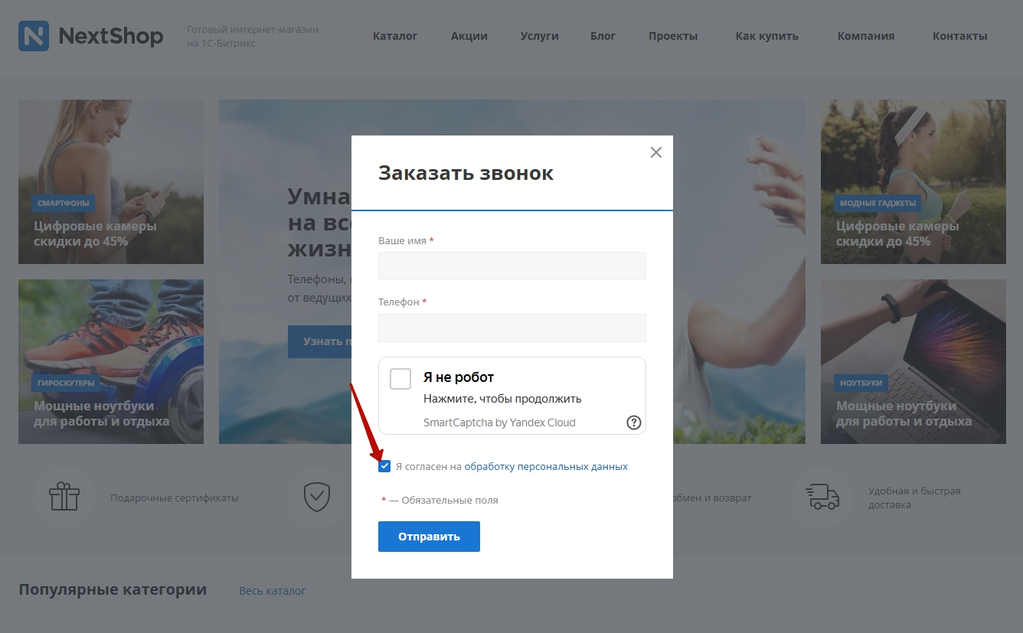The image size is (1023, 633).
Task: Focus the Ваше имя input field
Action: pyautogui.click(x=512, y=266)
